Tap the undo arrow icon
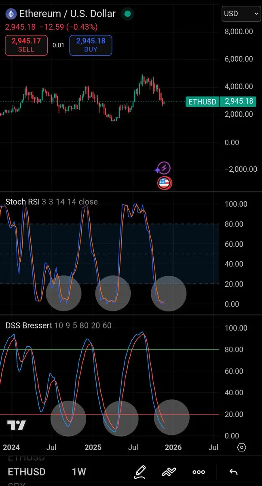Viewport: 262px width, 486px height. (233, 472)
